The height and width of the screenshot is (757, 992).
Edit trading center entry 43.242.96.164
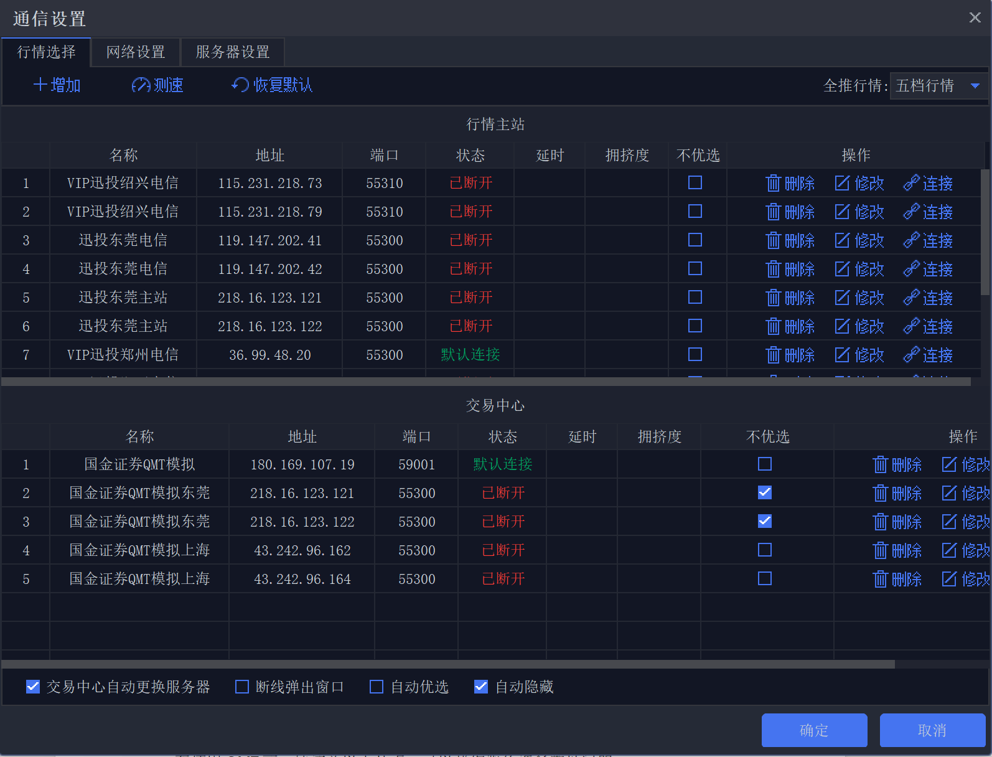click(965, 579)
